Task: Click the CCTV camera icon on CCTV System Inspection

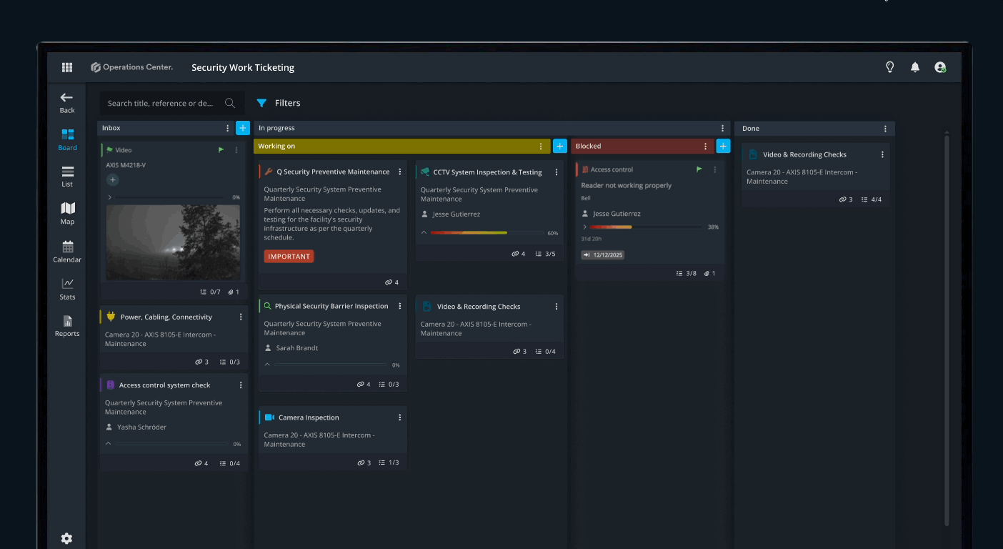Action: point(425,172)
